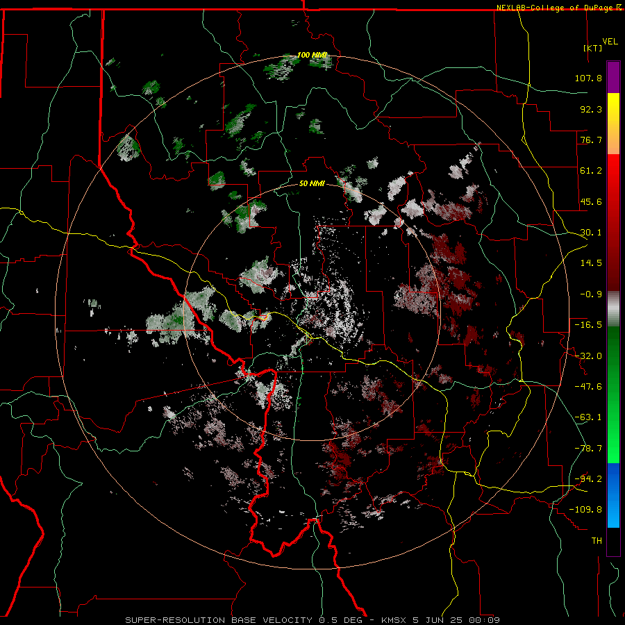The image size is (625, 625).
Task: Click the 45.6 legend value
Action: [x=591, y=201]
